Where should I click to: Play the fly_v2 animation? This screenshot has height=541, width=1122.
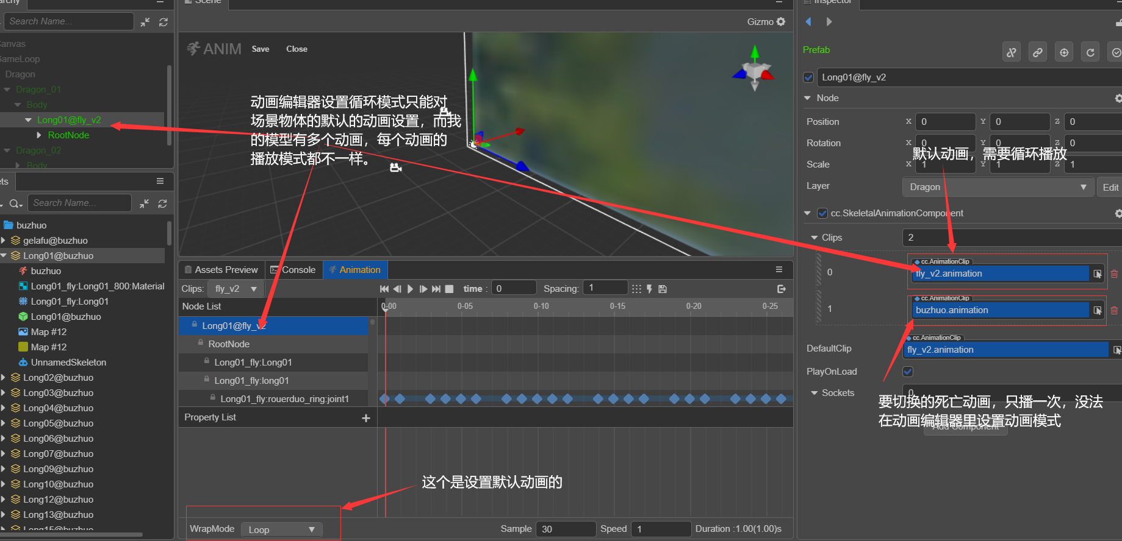pyautogui.click(x=410, y=289)
